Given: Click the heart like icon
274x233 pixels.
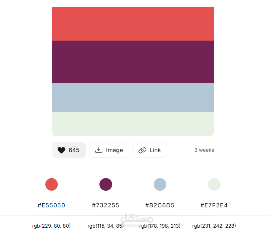Looking at the screenshot, I should click(x=61, y=150).
